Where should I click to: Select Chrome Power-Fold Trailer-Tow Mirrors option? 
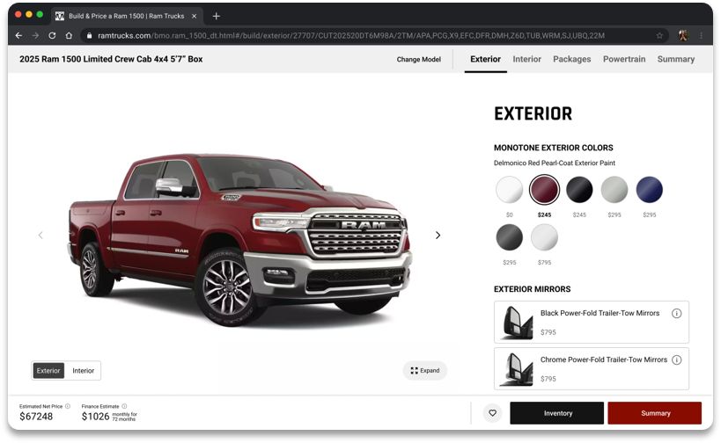tap(592, 368)
